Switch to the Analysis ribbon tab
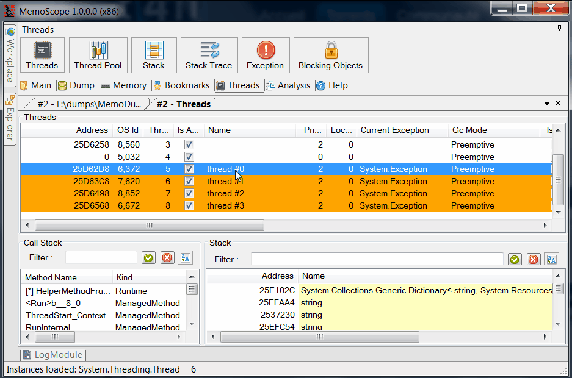The width and height of the screenshot is (572, 378). tap(288, 85)
